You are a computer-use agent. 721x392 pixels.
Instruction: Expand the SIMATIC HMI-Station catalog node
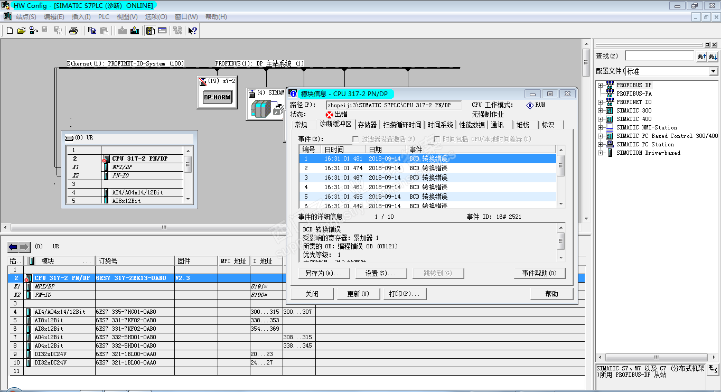(601, 127)
